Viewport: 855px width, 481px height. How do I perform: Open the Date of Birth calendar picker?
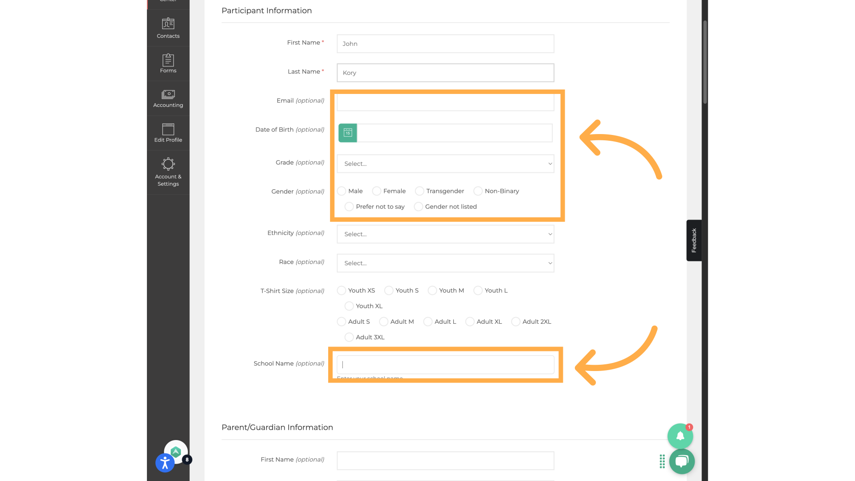(348, 133)
